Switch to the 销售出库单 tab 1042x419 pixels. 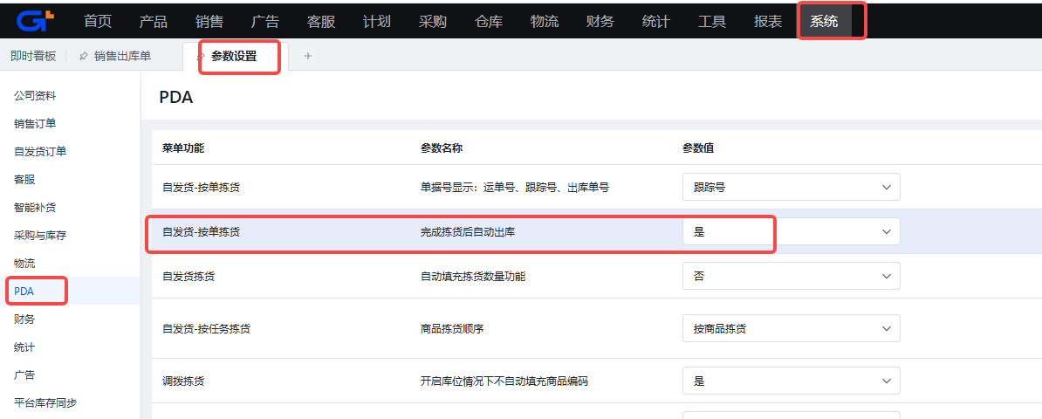click(x=122, y=56)
